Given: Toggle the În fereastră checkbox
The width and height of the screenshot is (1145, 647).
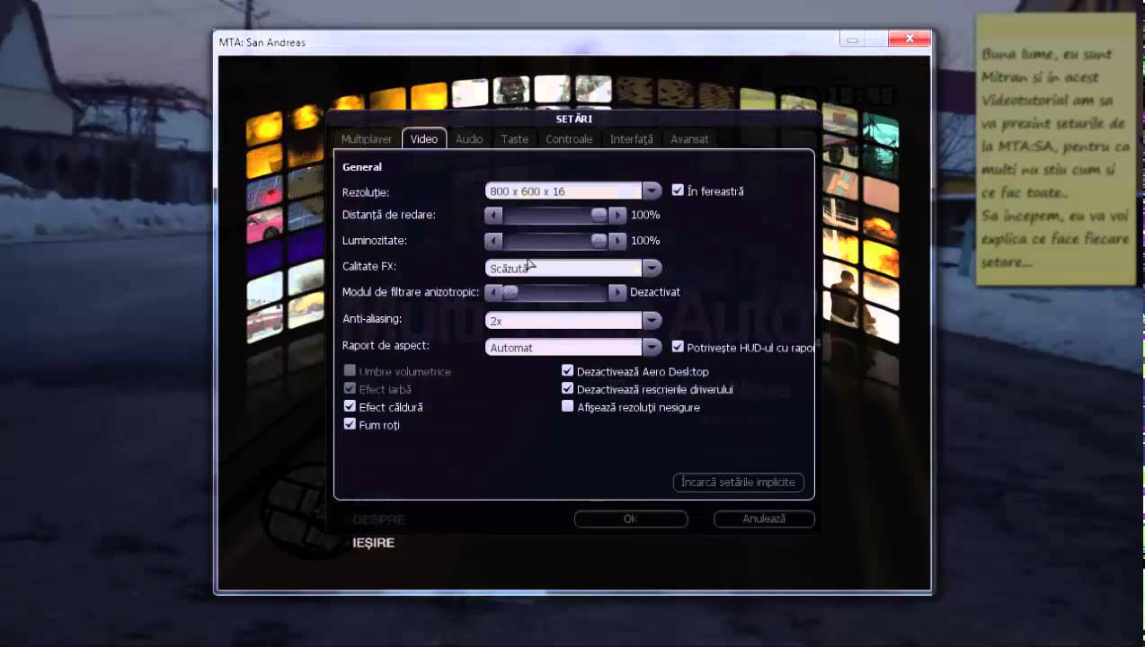Looking at the screenshot, I should point(678,191).
